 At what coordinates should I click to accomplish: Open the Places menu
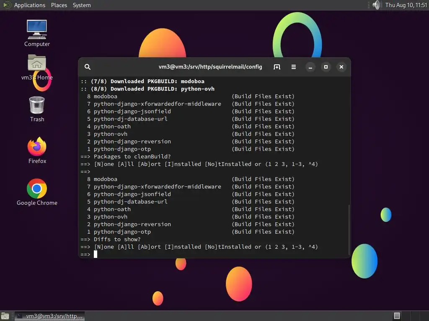pos(59,5)
